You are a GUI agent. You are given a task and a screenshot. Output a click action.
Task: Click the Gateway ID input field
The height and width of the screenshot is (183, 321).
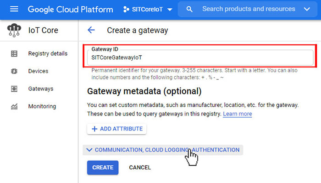(200, 58)
